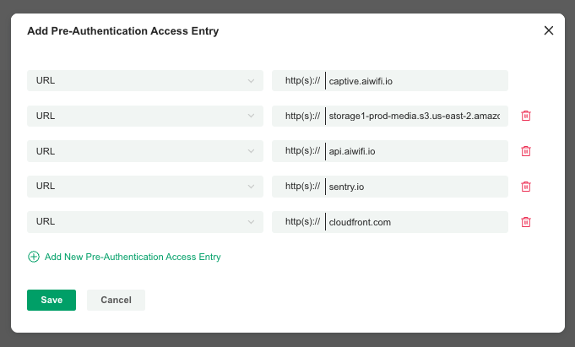Close the Add Pre-Authentication Access Entry dialog
Viewport: 575px width, 347px height.
[549, 30]
